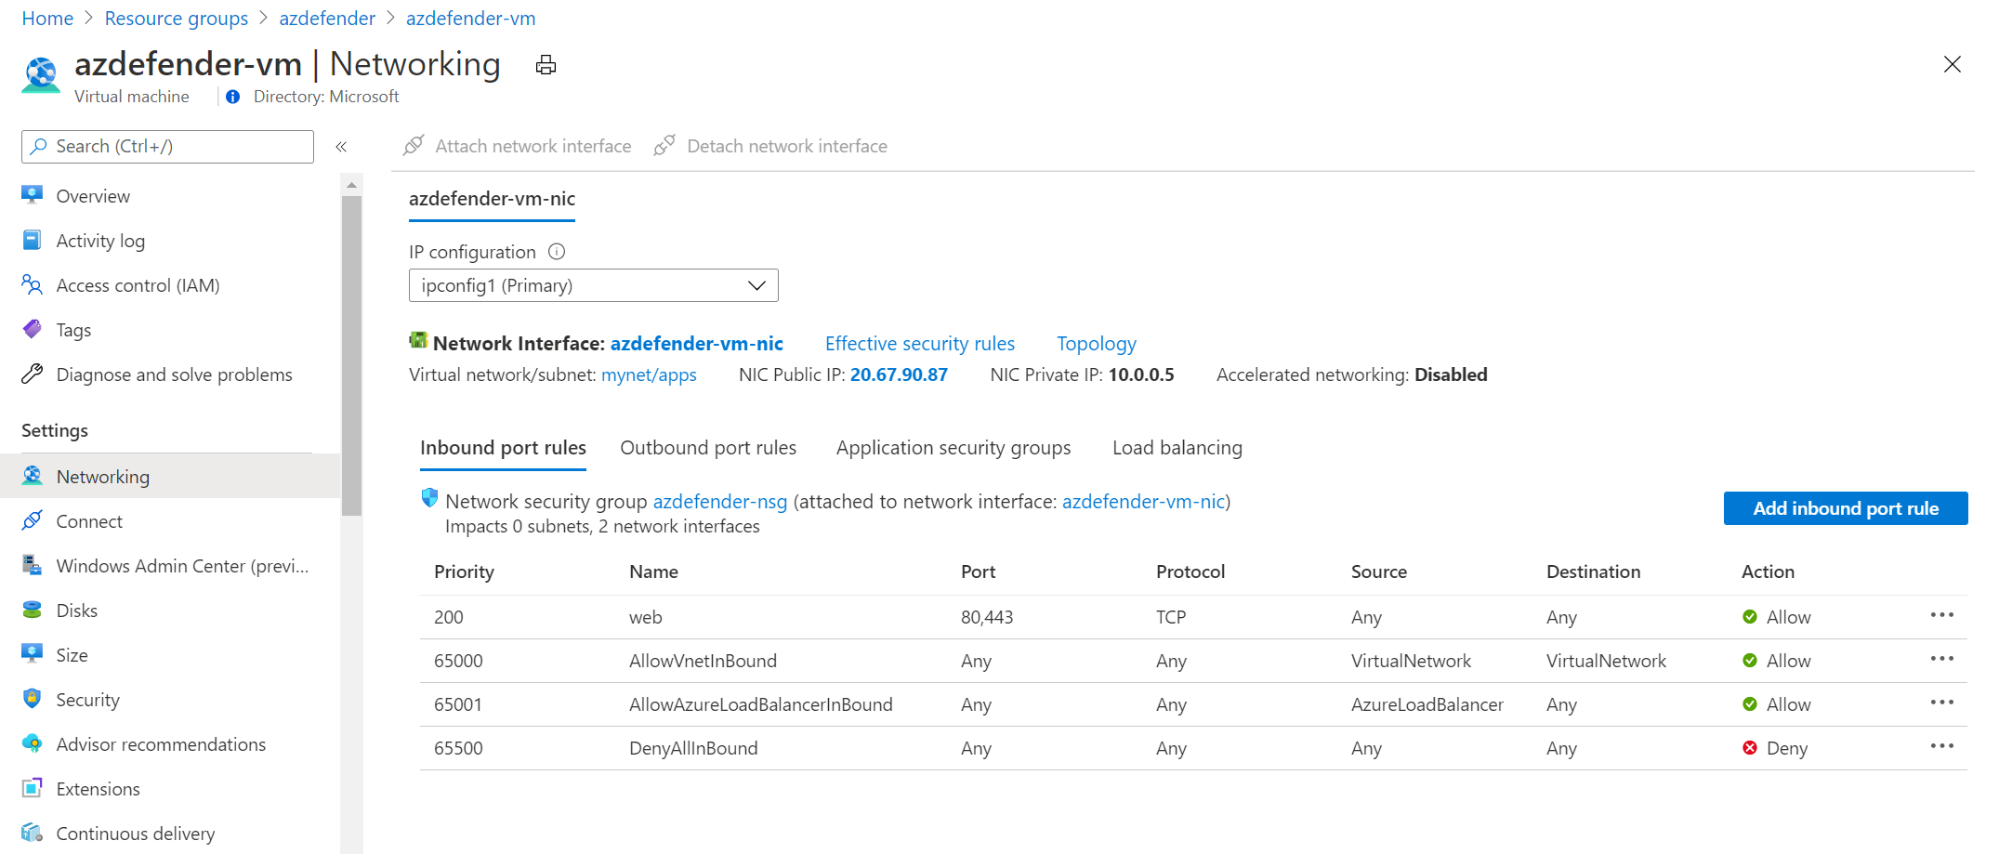Click the sidebar search field

[167, 147]
